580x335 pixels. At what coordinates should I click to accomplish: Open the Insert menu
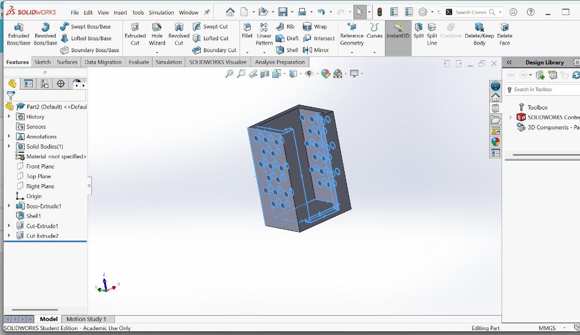(120, 12)
